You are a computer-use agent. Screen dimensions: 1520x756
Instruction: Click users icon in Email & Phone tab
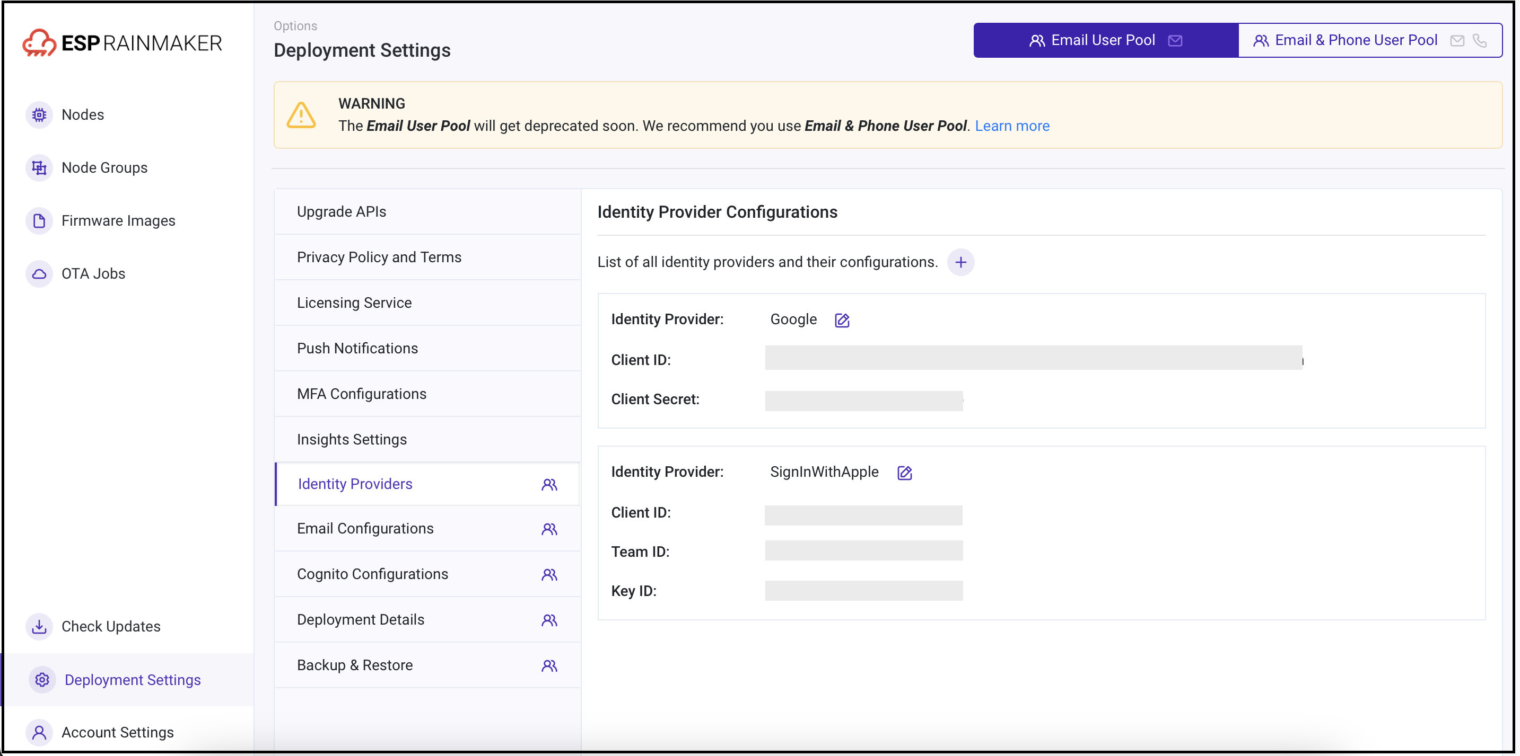(x=1261, y=41)
